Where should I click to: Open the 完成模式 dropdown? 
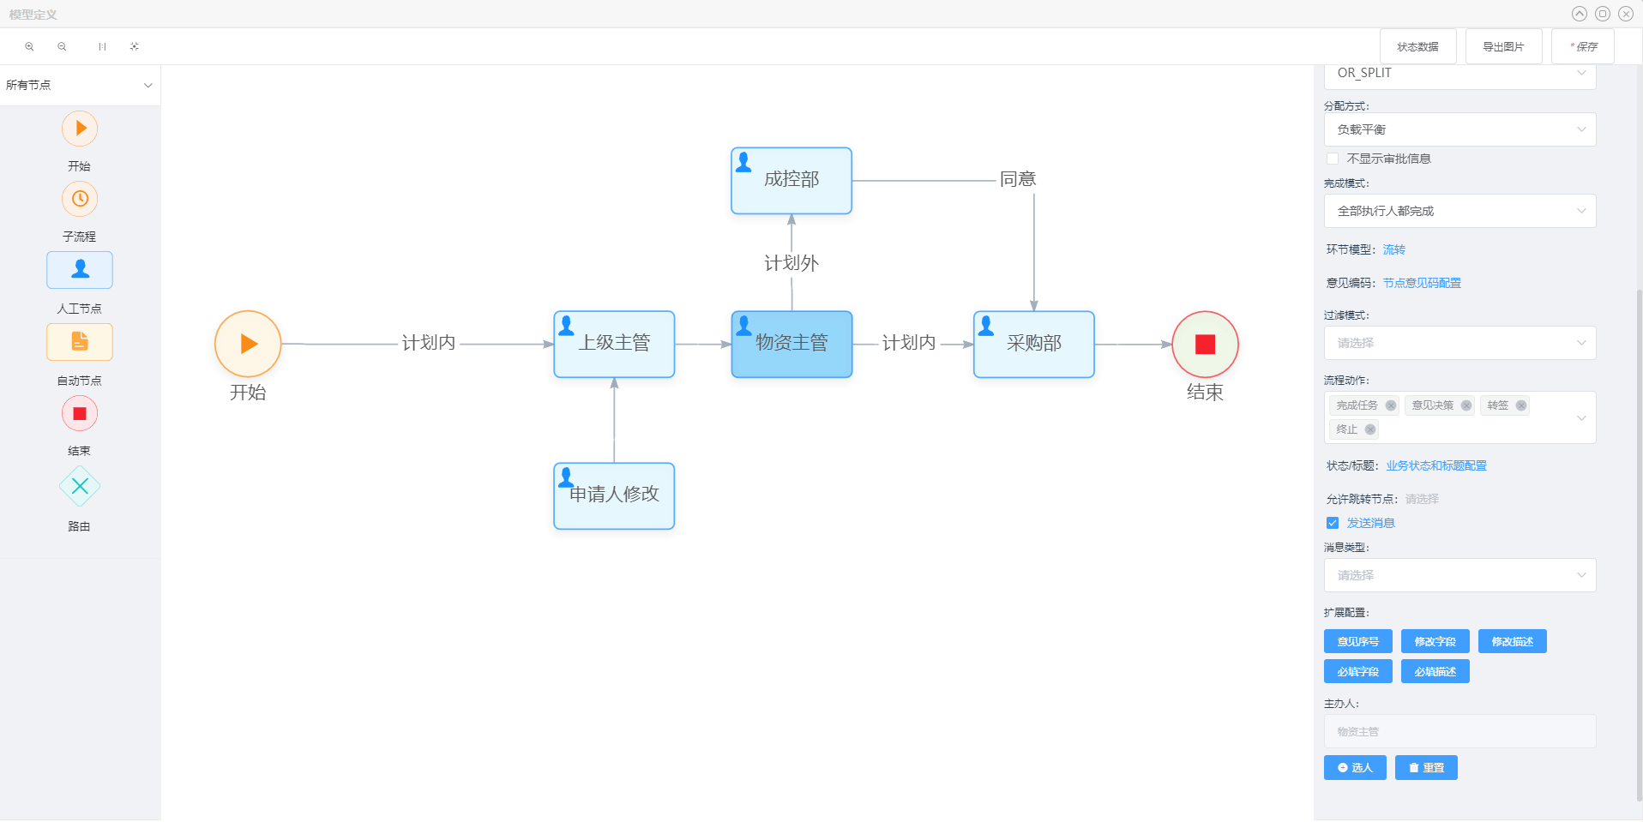[x=1459, y=211]
